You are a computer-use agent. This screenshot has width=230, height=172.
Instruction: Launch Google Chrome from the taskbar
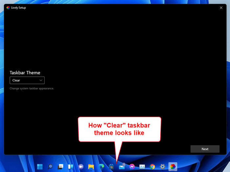pos(152,166)
